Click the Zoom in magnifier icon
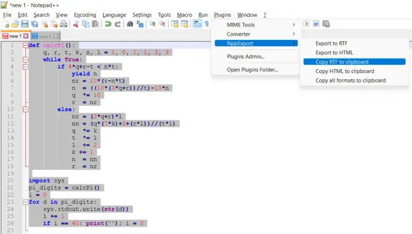Image resolution: width=412 pixels, height=234 pixels. coord(152,24)
